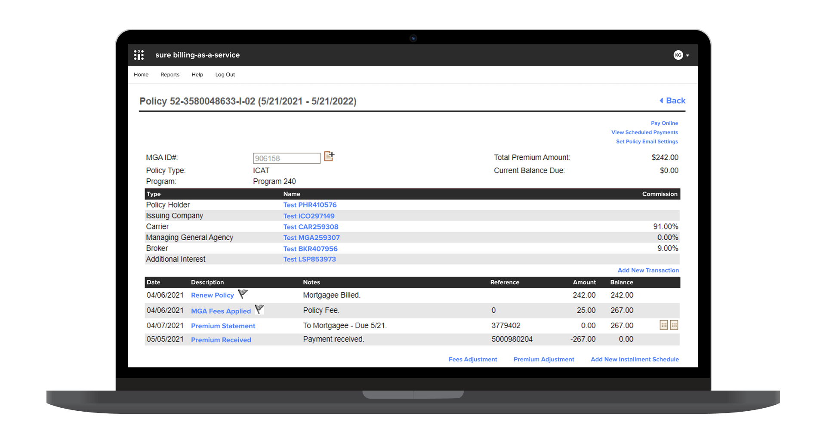
Task: Click the Mortgagee Billed. note
Action: click(332, 295)
